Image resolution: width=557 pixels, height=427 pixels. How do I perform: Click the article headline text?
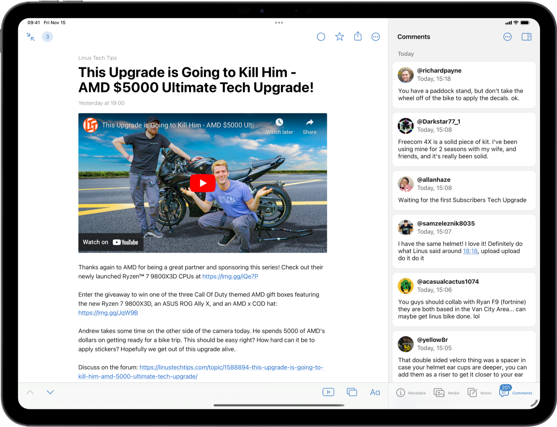(x=196, y=80)
